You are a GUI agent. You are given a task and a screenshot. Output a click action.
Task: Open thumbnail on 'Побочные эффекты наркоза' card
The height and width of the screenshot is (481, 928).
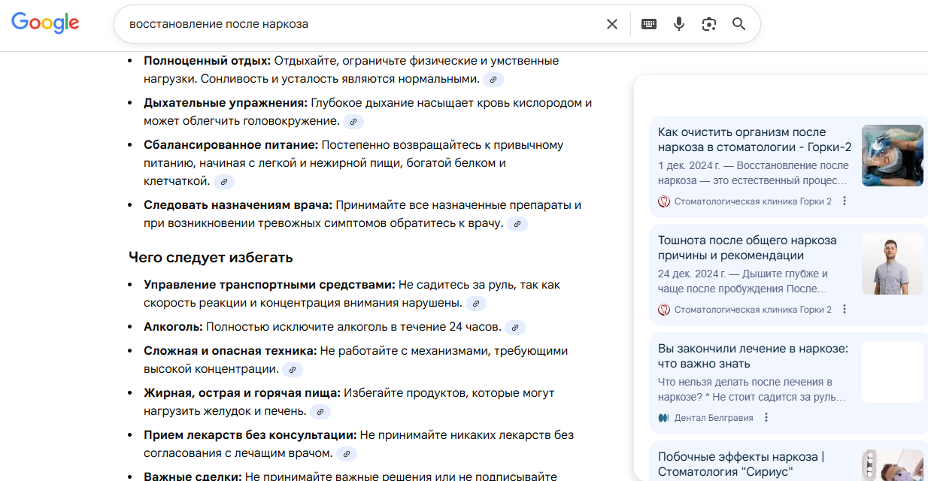pyautogui.click(x=893, y=465)
